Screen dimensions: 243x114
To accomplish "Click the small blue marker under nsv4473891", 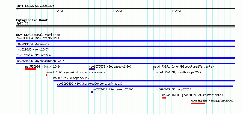I will coord(154,69).
